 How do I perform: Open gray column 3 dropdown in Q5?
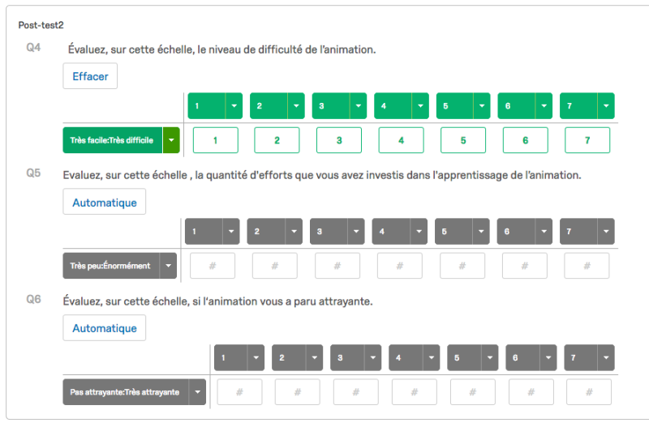(356, 232)
